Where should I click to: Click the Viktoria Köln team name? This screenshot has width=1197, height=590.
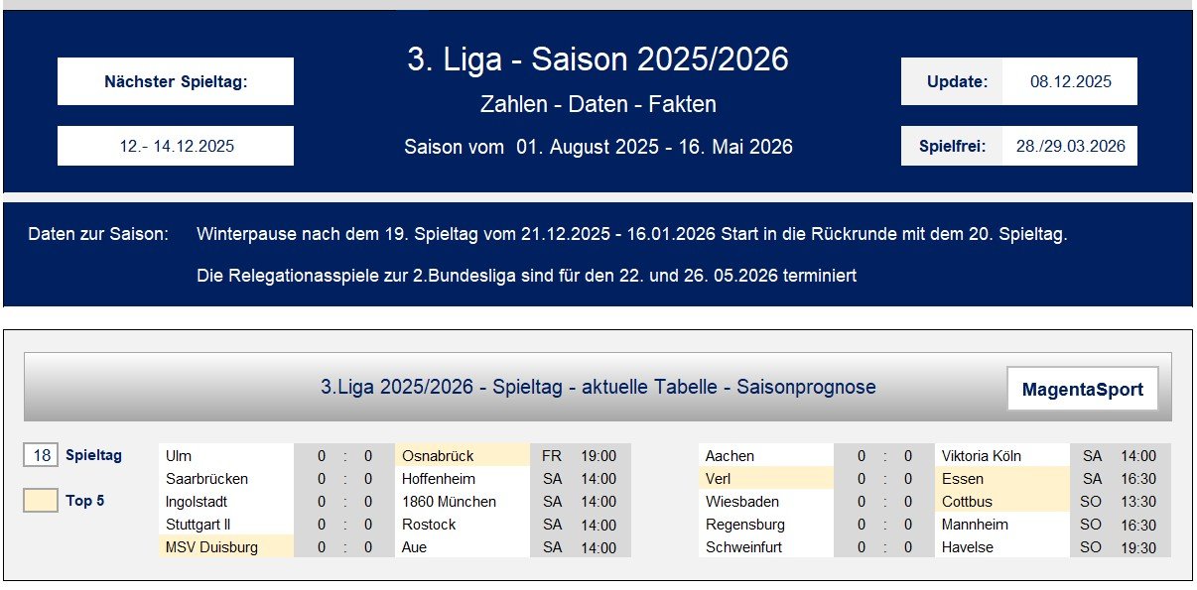pyautogui.click(x=983, y=455)
